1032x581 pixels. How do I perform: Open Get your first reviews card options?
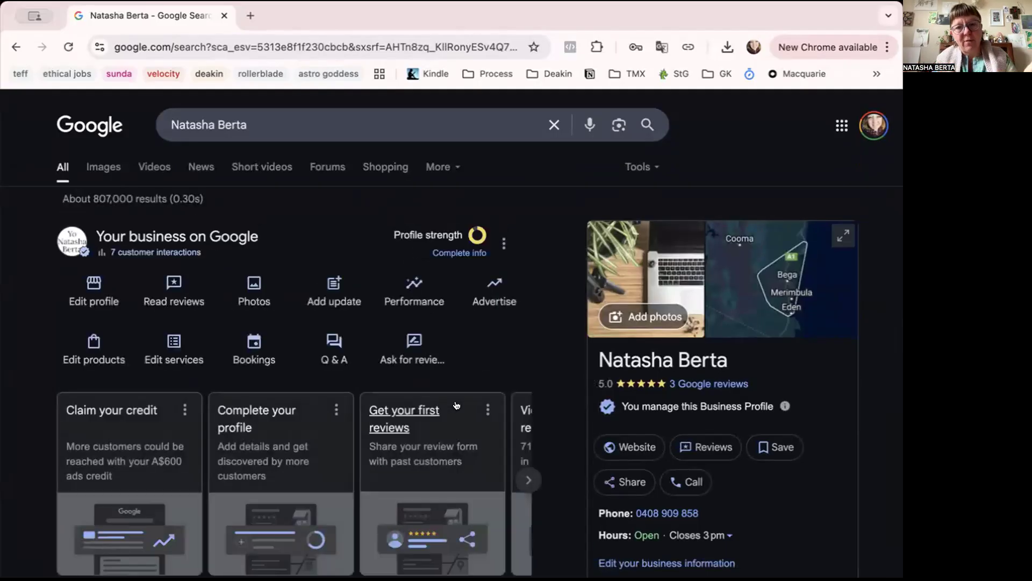pos(488,410)
